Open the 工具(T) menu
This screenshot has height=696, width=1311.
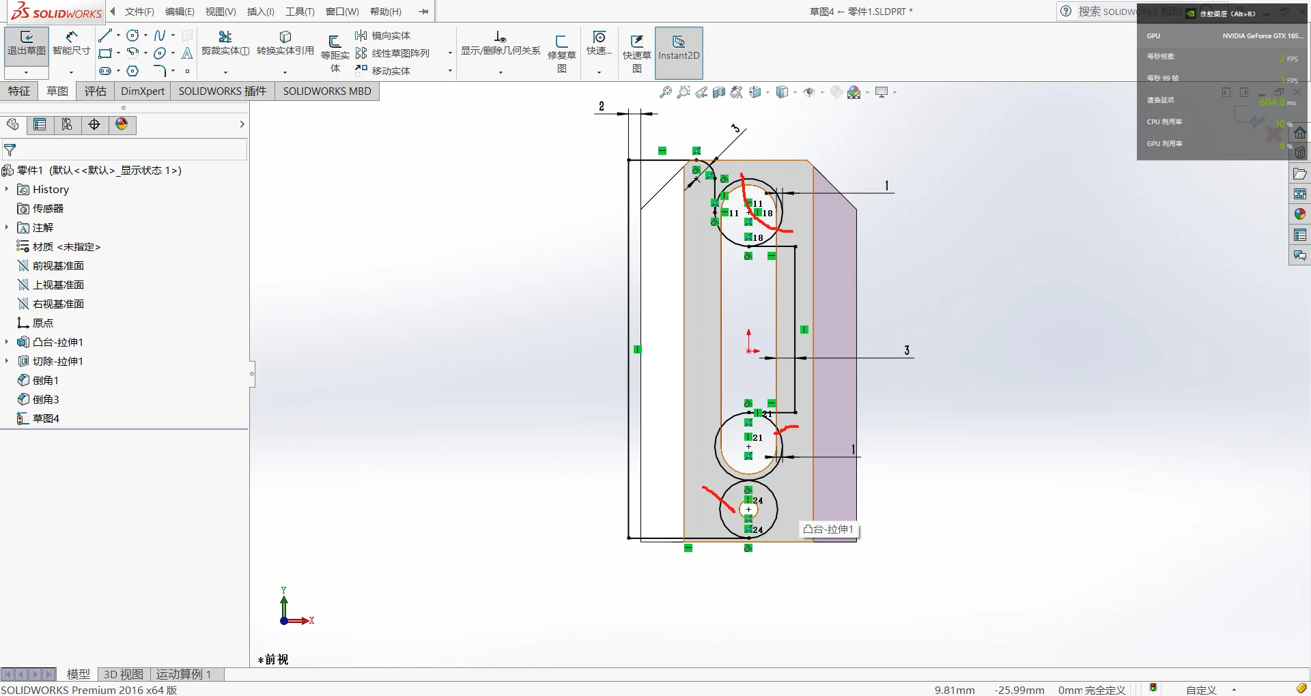pos(300,12)
